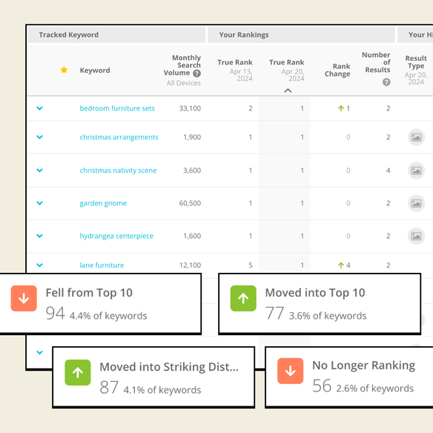Select the Tracked Keyword header tab
Screen dimensions: 433x433
[x=116, y=35]
